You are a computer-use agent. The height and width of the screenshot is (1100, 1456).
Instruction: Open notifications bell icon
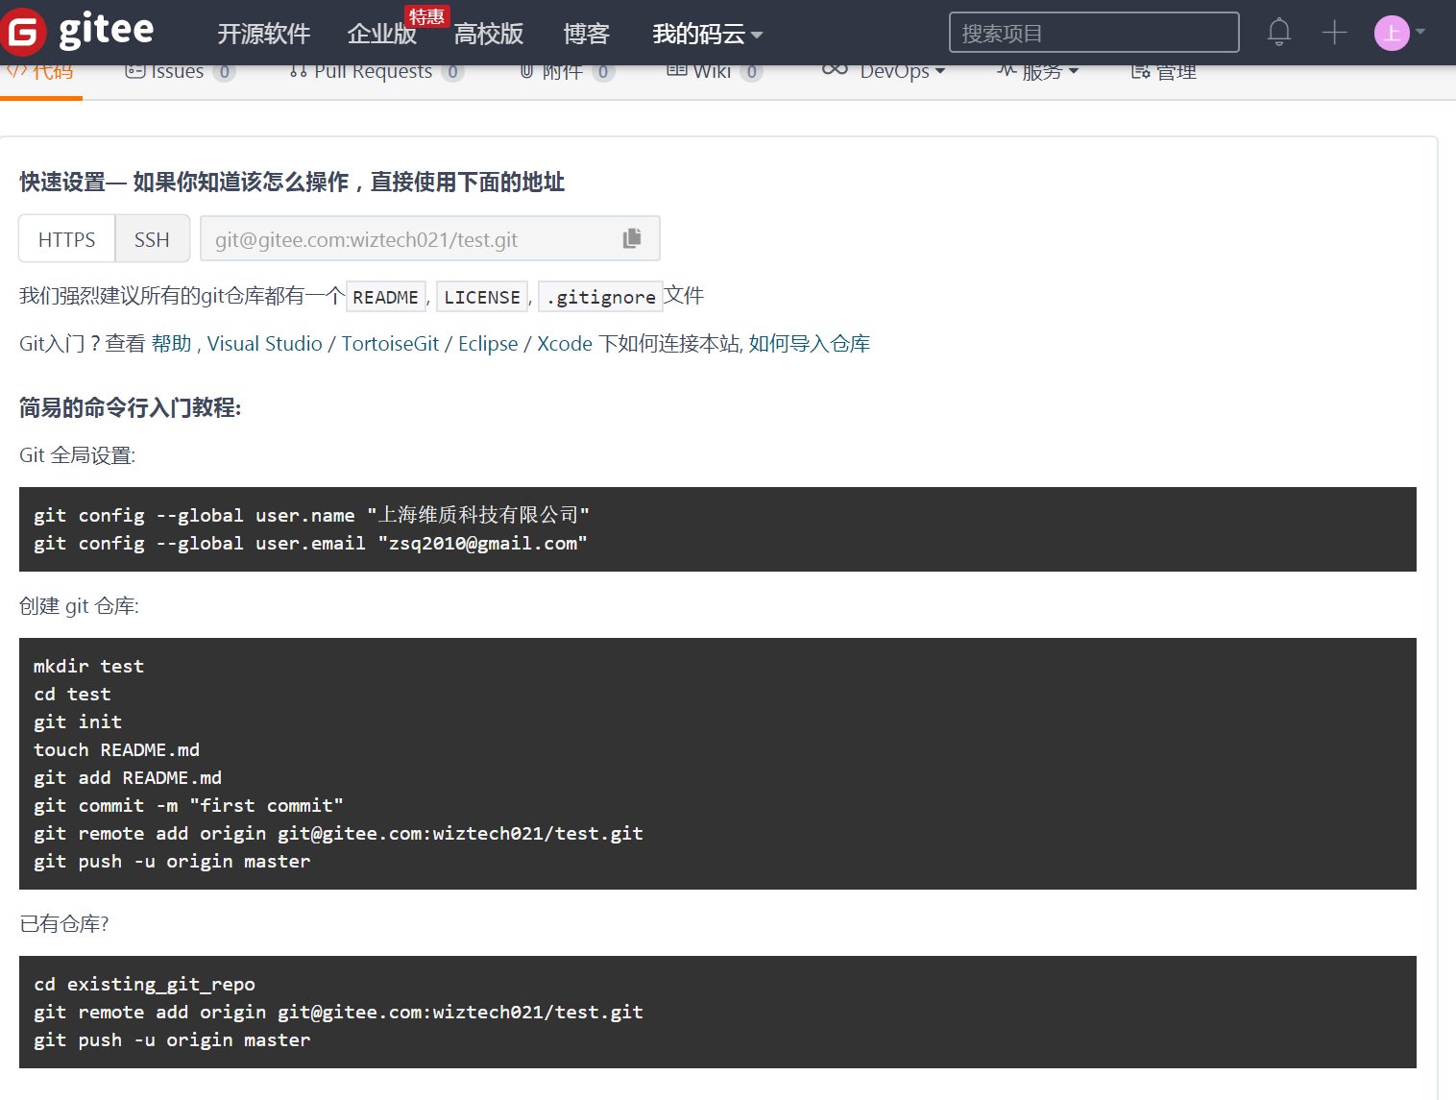[1278, 33]
